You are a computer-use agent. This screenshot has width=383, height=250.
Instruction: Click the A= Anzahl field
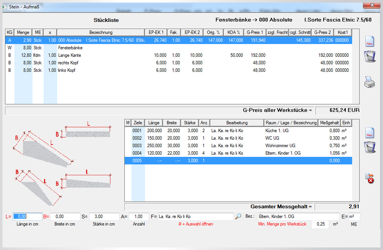tap(139, 216)
